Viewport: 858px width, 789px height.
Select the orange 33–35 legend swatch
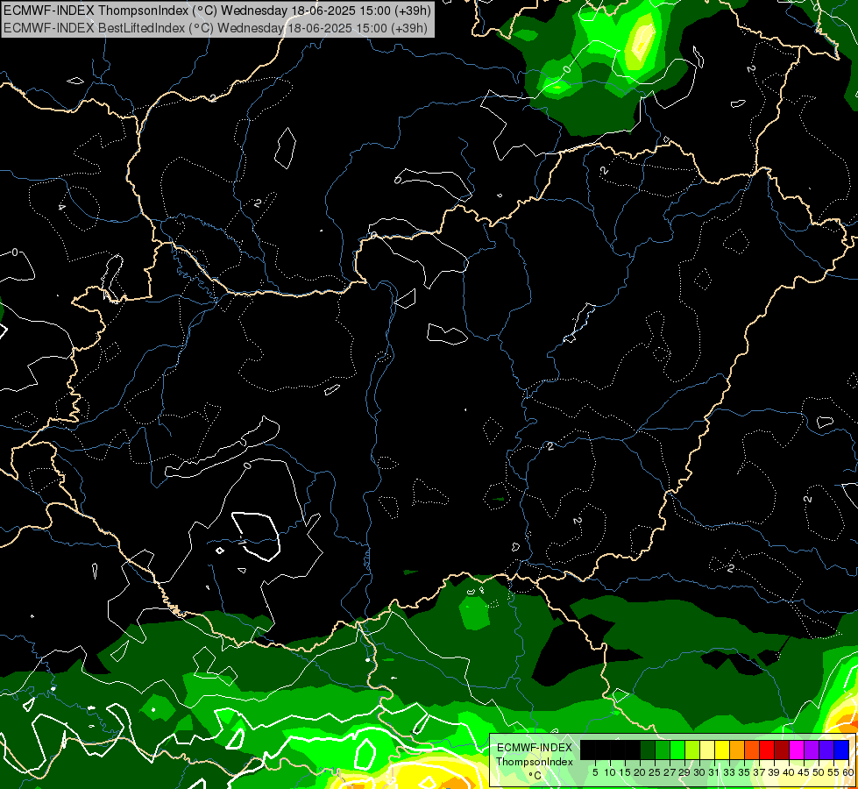point(737,750)
